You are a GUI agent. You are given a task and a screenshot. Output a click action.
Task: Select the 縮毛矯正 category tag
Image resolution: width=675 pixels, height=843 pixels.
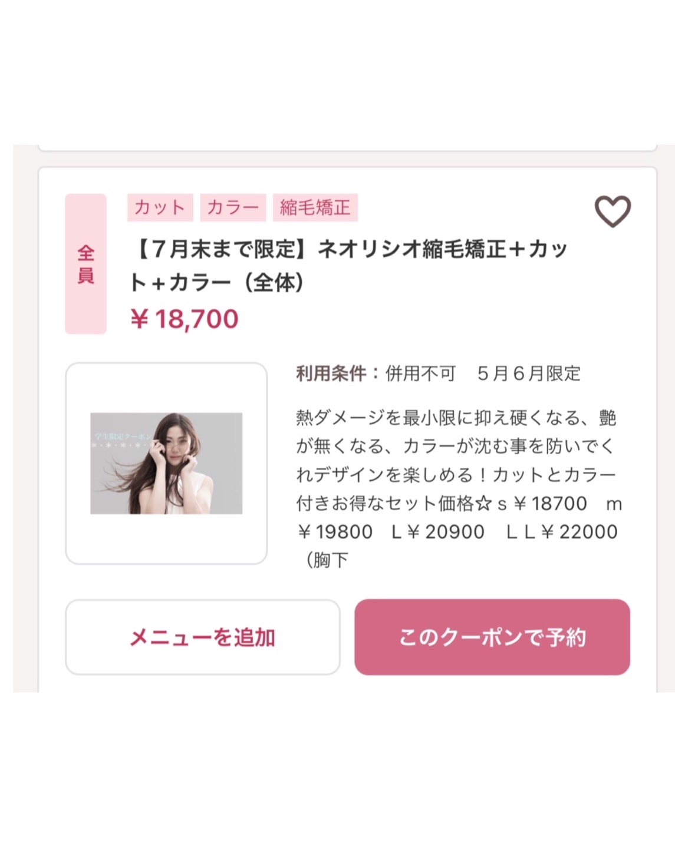pyautogui.click(x=315, y=207)
